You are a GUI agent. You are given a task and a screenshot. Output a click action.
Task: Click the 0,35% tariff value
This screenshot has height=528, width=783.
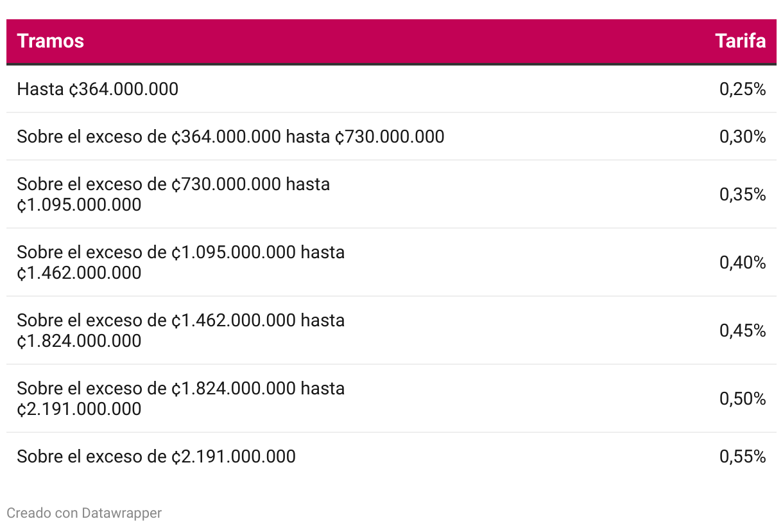(743, 195)
